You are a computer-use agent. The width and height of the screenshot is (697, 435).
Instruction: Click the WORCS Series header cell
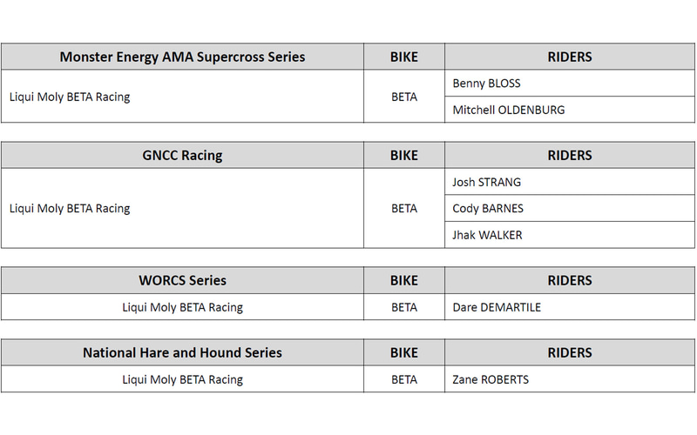[x=182, y=280]
